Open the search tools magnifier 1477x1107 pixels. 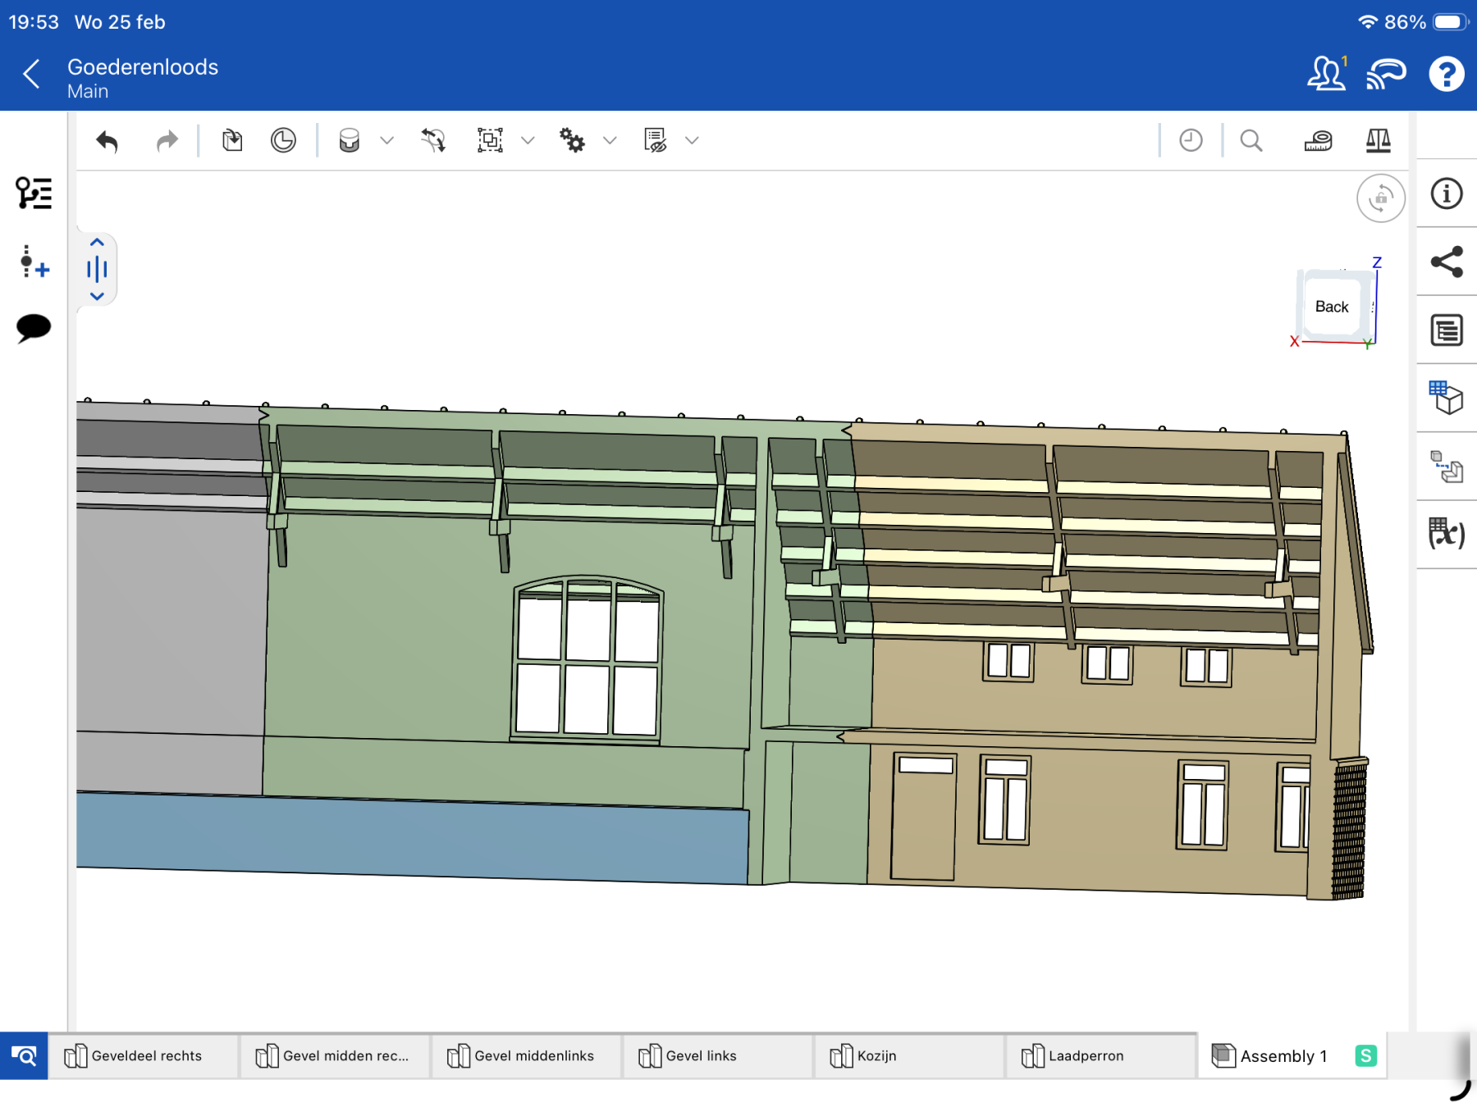1251,141
